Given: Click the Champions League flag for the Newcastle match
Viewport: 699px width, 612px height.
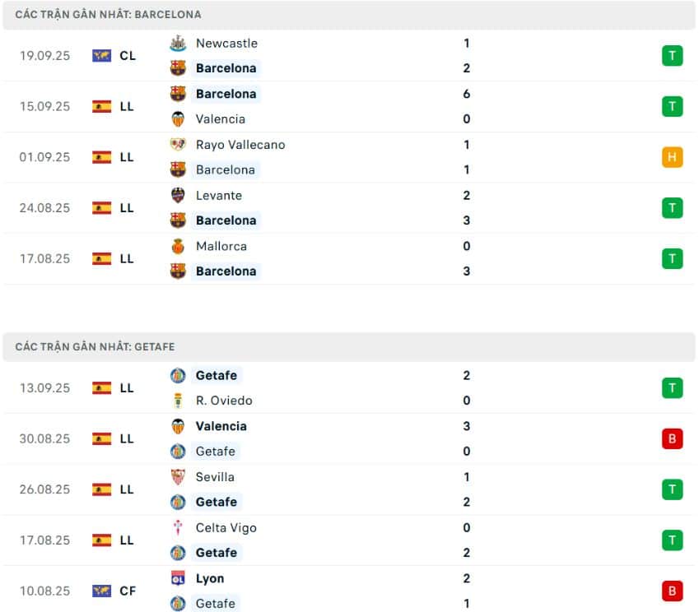Looking at the screenshot, I should pos(102,55).
